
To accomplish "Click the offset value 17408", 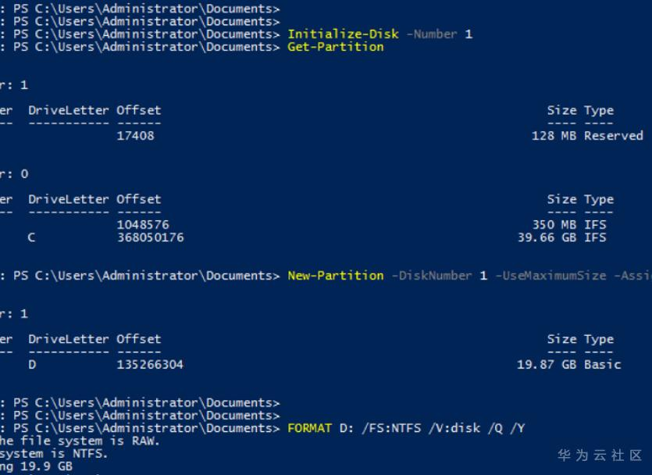I will (x=136, y=136).
